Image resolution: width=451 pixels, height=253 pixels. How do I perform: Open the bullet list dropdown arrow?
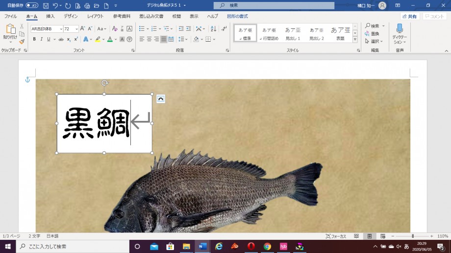148,29
